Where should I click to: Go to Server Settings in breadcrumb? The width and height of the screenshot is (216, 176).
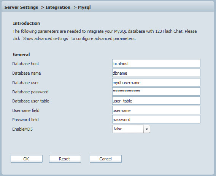tap(21, 7)
